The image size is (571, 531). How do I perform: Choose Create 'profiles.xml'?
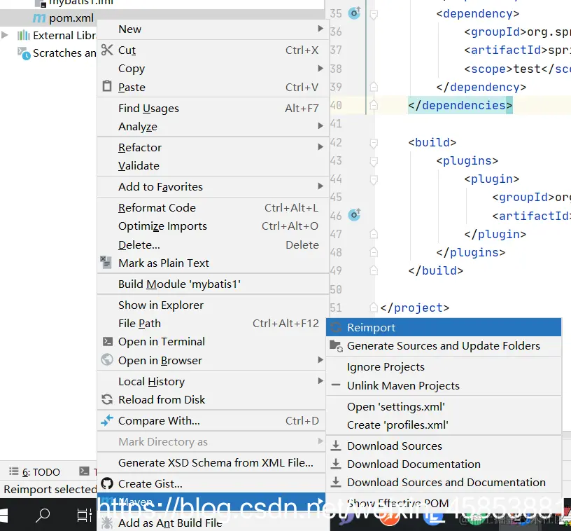click(444, 425)
